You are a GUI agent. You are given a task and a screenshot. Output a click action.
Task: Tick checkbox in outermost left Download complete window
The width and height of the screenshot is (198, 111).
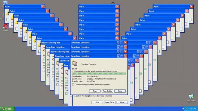click(x=44, y=71)
